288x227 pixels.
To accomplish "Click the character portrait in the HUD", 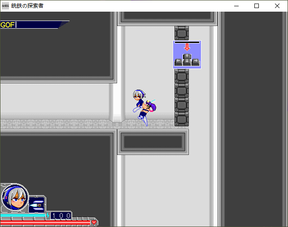I will pyautogui.click(x=14, y=197).
